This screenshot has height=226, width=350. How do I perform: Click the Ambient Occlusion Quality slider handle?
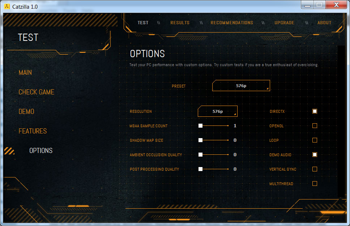(200, 154)
